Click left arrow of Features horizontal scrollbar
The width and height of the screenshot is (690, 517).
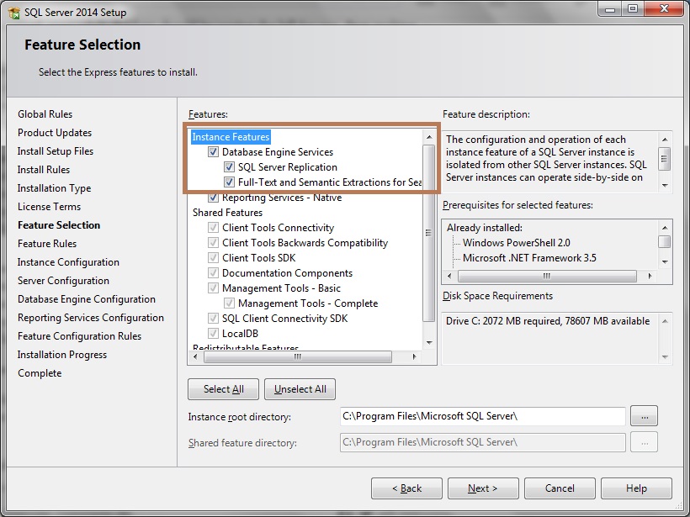pyautogui.click(x=195, y=357)
